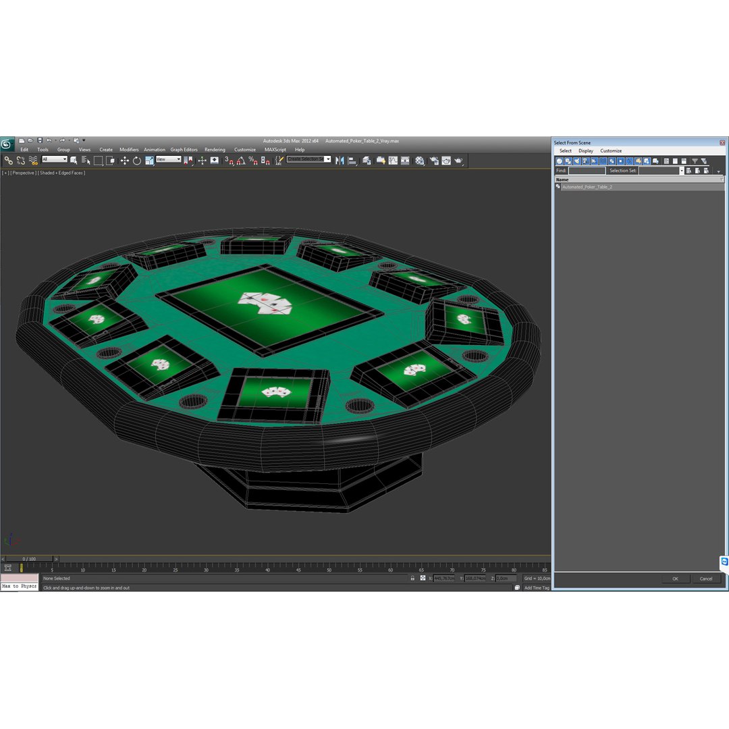Expand the quick-access toolbar customize arrow
The width and height of the screenshot is (729, 729).
[x=84, y=140]
